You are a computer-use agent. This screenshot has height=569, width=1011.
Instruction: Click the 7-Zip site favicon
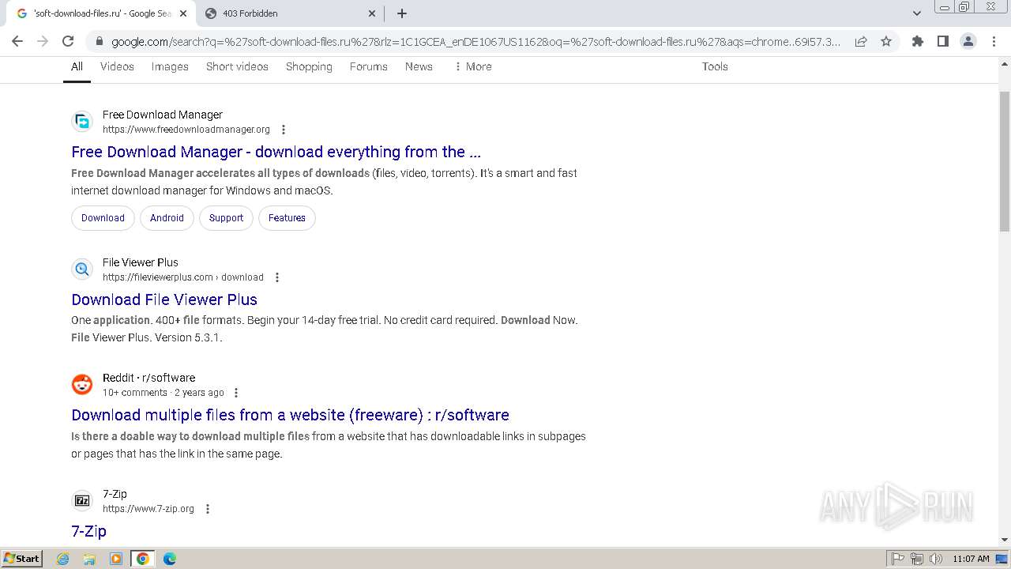[82, 500]
